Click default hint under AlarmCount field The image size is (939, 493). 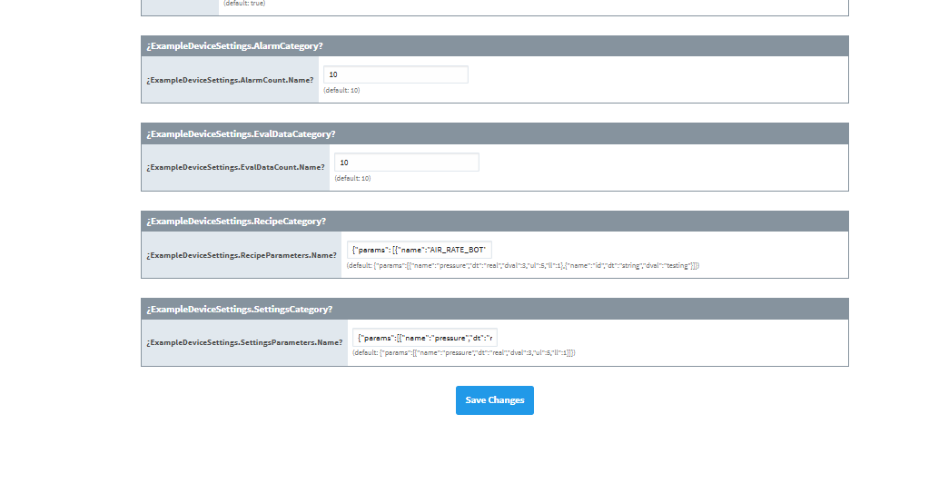[x=341, y=91]
